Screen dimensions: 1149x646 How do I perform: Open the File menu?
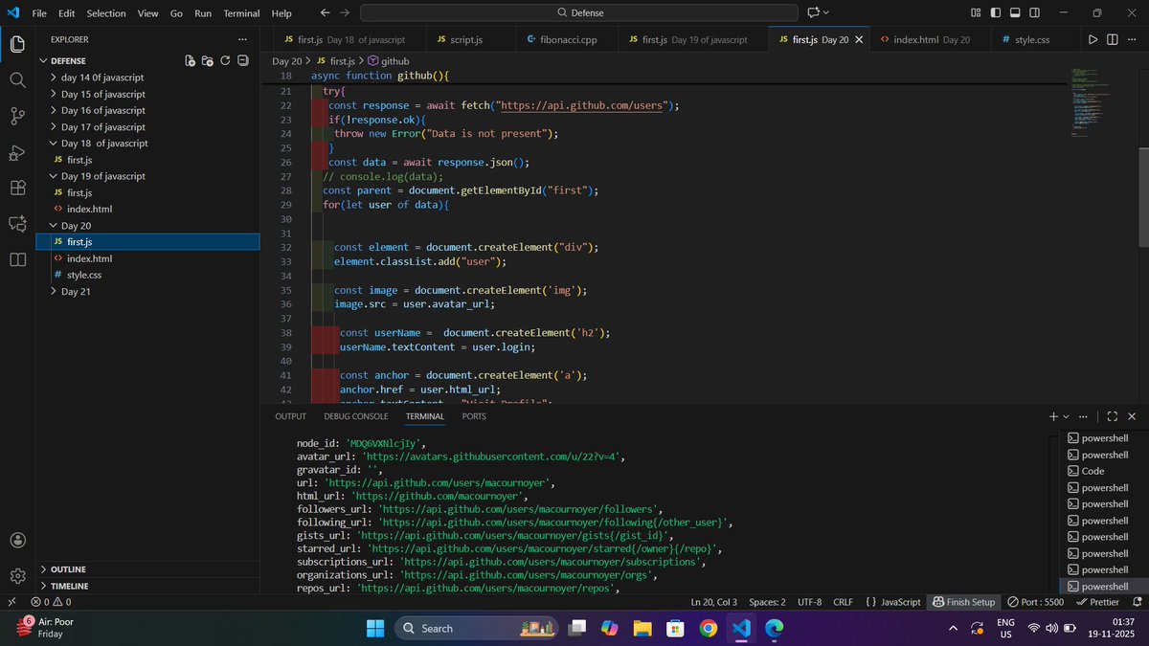pyautogui.click(x=39, y=13)
